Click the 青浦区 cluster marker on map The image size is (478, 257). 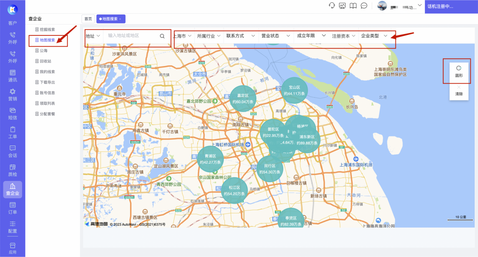click(210, 159)
